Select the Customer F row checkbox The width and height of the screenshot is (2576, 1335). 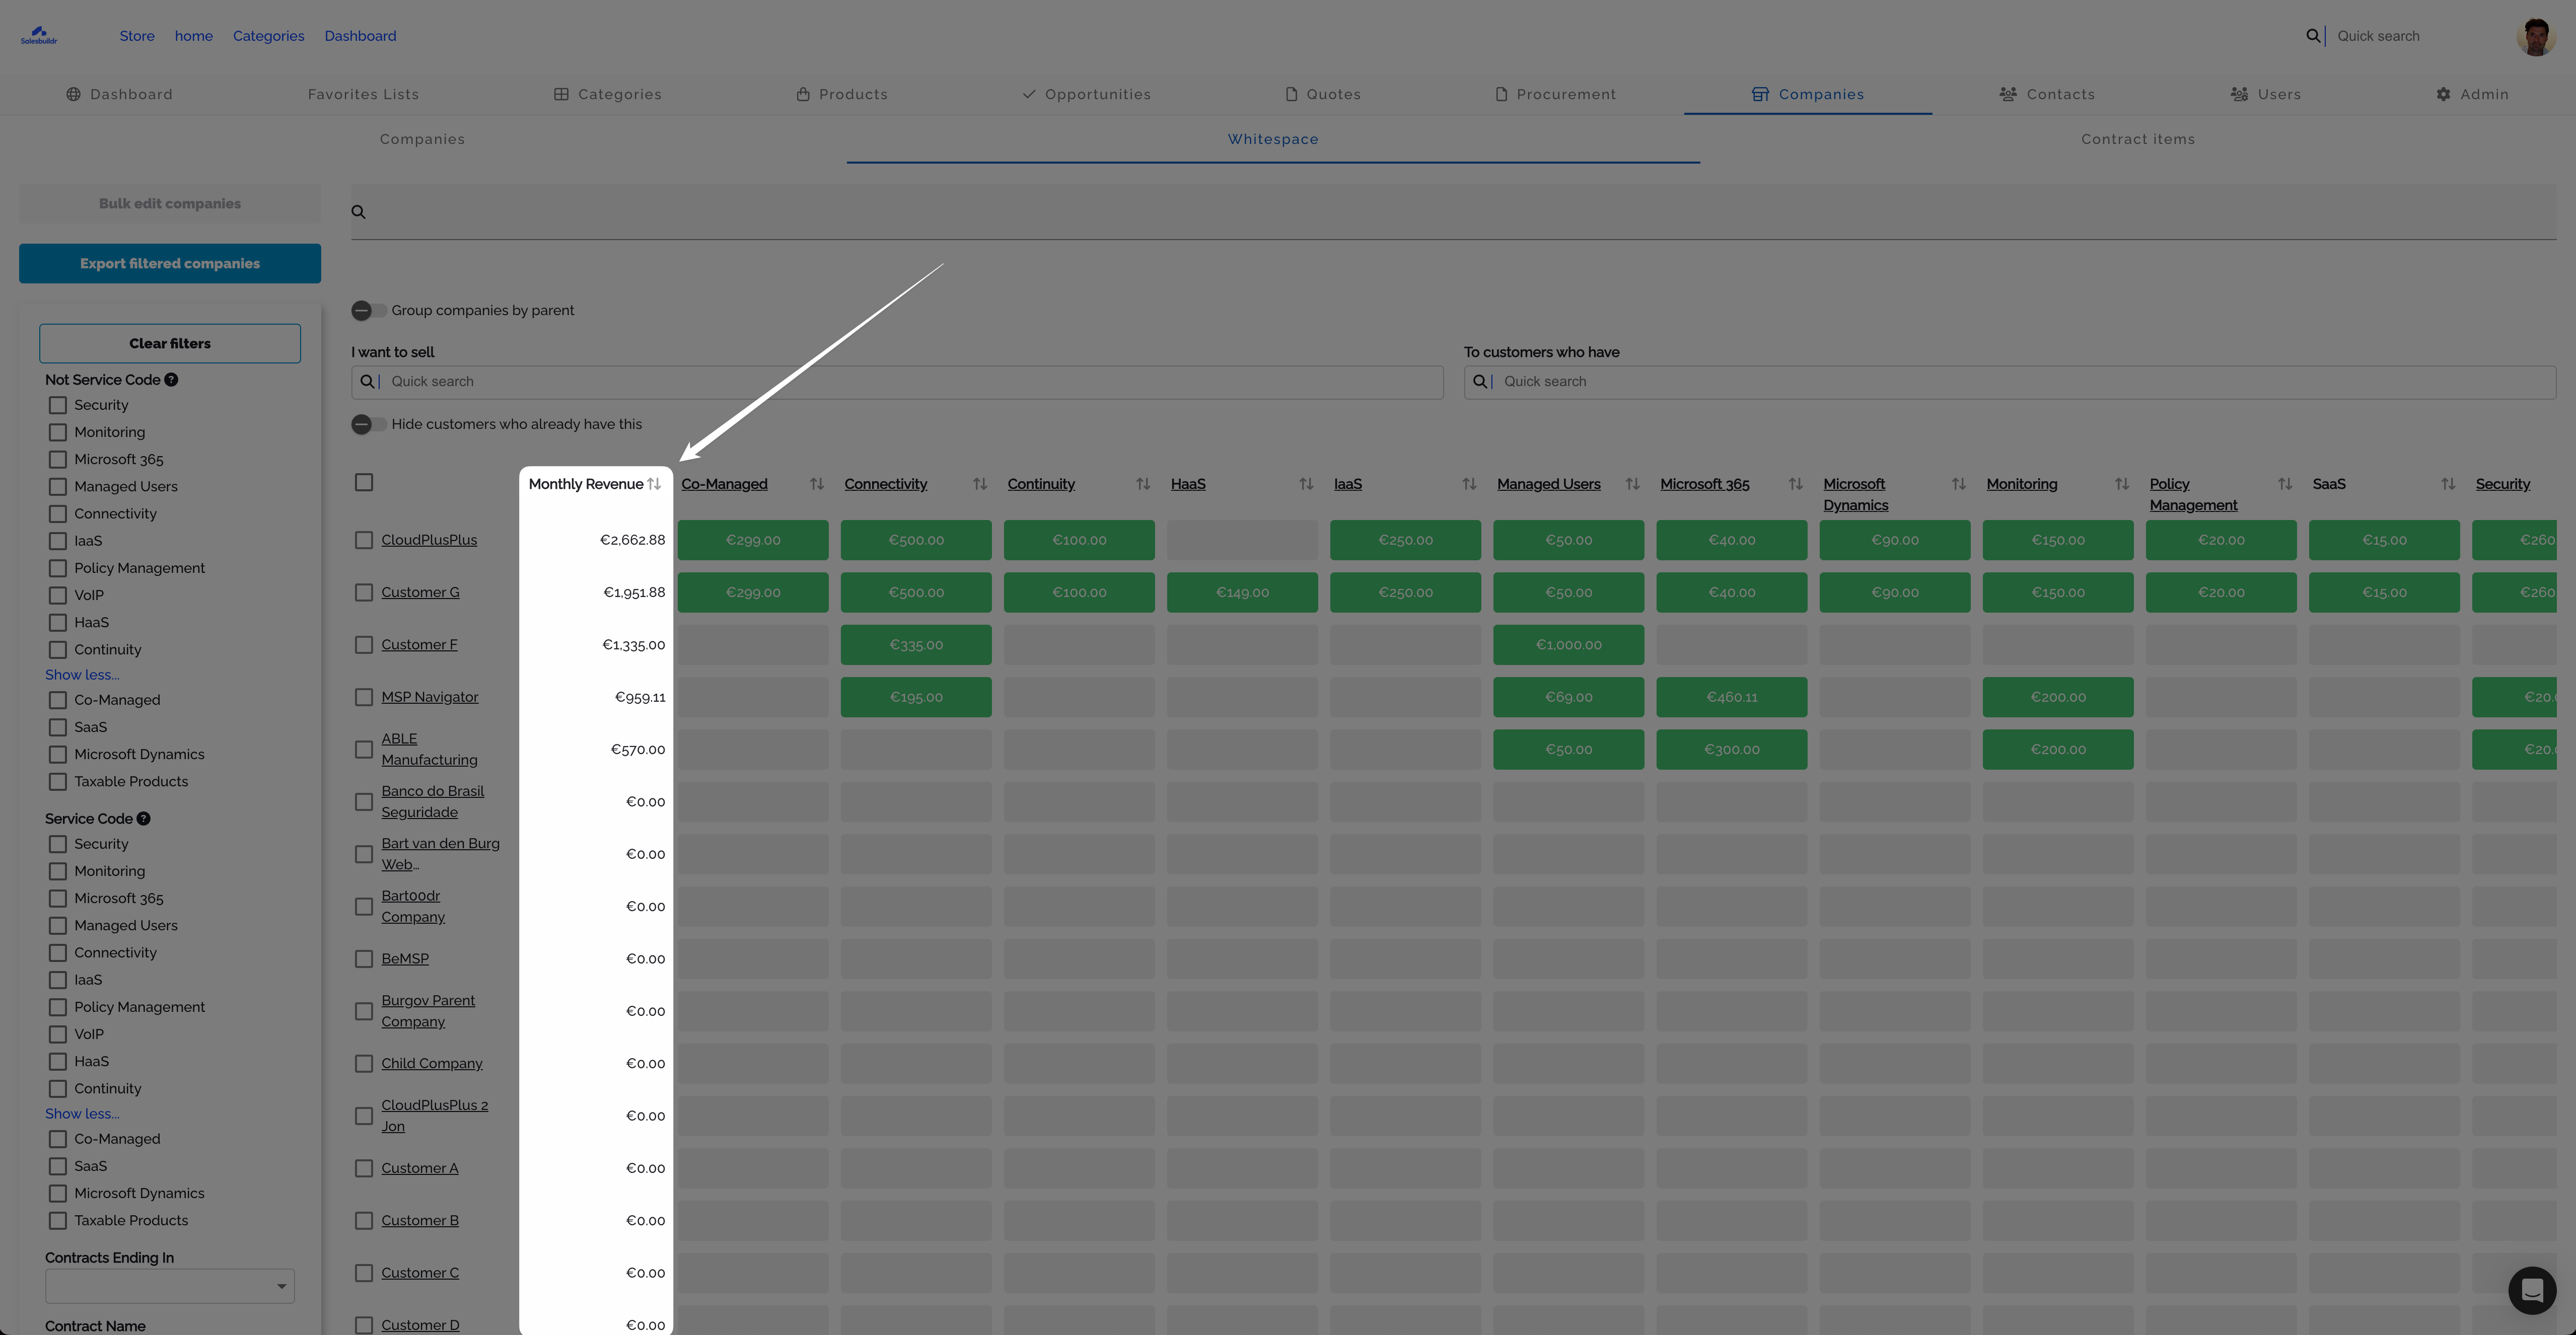coord(364,645)
